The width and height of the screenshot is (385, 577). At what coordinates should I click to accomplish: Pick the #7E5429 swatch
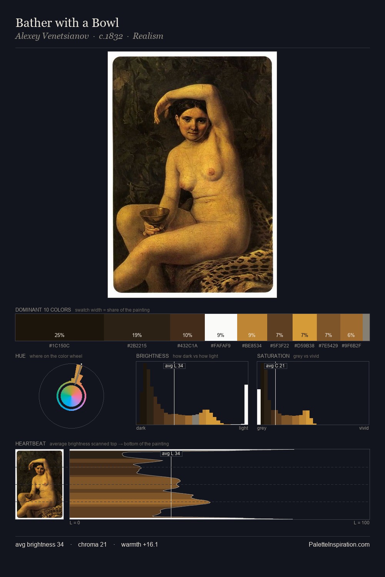pyautogui.click(x=328, y=327)
